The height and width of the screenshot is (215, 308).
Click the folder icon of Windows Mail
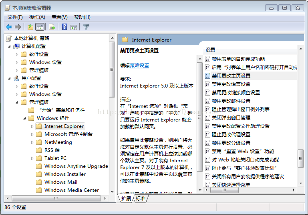pos(39,182)
